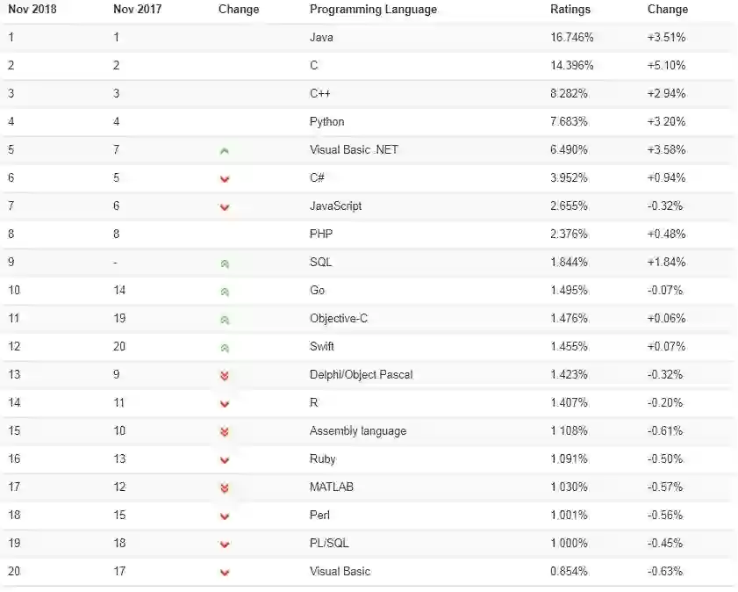This screenshot has width=738, height=592.
Task: Click the Python language name
Action: pyautogui.click(x=327, y=122)
